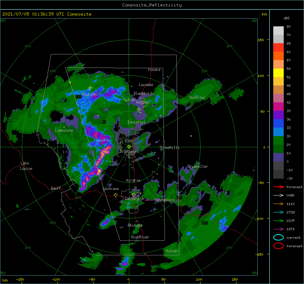
Task: Click the Ponoka town label
Action: pyautogui.click(x=154, y=70)
